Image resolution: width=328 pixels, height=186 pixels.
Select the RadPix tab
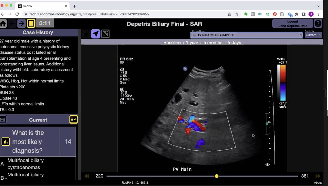[42, 6]
